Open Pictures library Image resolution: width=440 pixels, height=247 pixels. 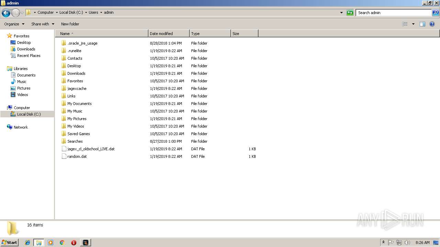[24, 88]
